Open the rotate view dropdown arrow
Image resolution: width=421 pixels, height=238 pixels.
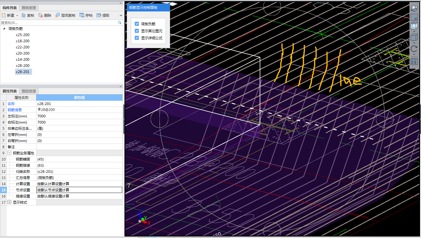click(414, 54)
